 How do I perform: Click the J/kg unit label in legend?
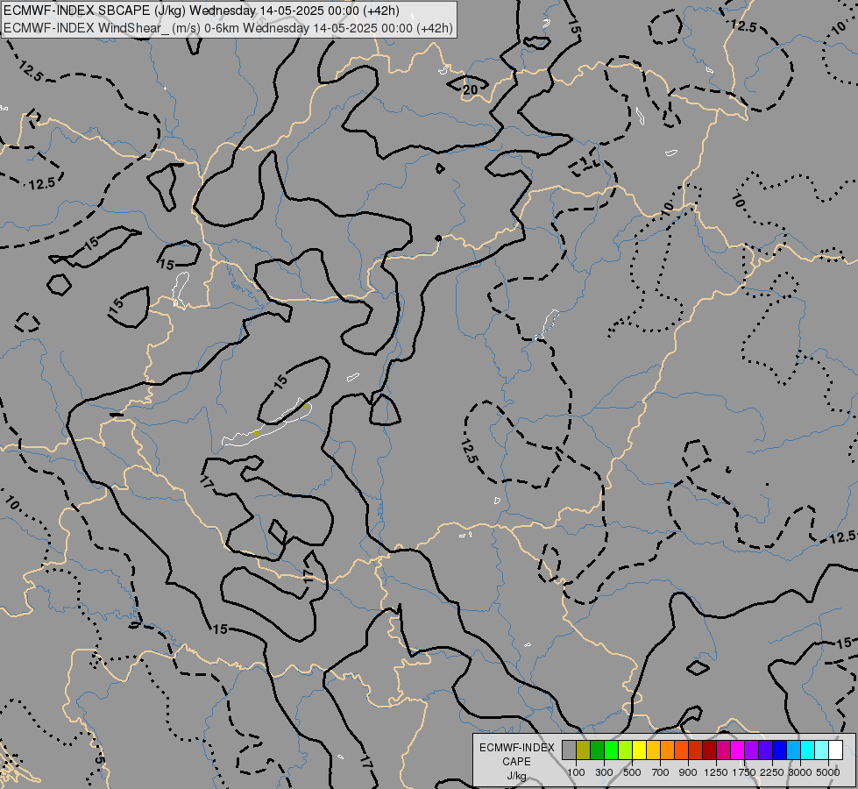point(516,776)
